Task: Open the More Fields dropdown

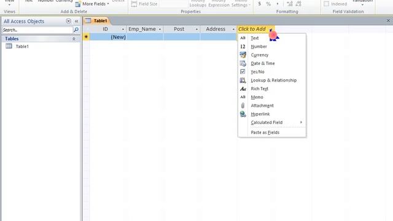Action: point(92,4)
